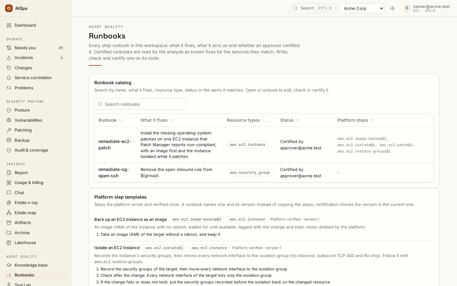Open the remediate-sg-open-ssh runbook
This screenshot has height=286, width=457.
[114, 173]
